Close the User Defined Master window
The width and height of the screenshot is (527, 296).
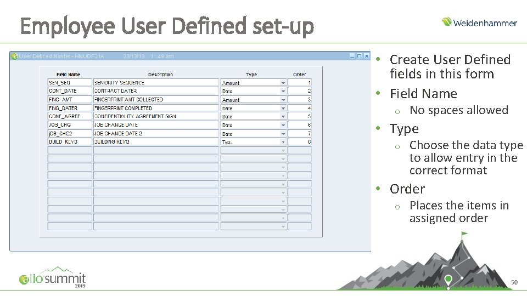click(x=366, y=56)
